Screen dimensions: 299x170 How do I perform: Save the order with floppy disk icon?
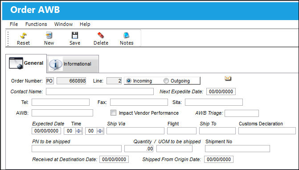pyautogui.click(x=75, y=35)
